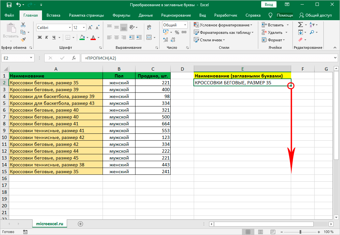Click the insert function fx icon
Viewport: 340px width, 235px height.
pyautogui.click(x=74, y=58)
